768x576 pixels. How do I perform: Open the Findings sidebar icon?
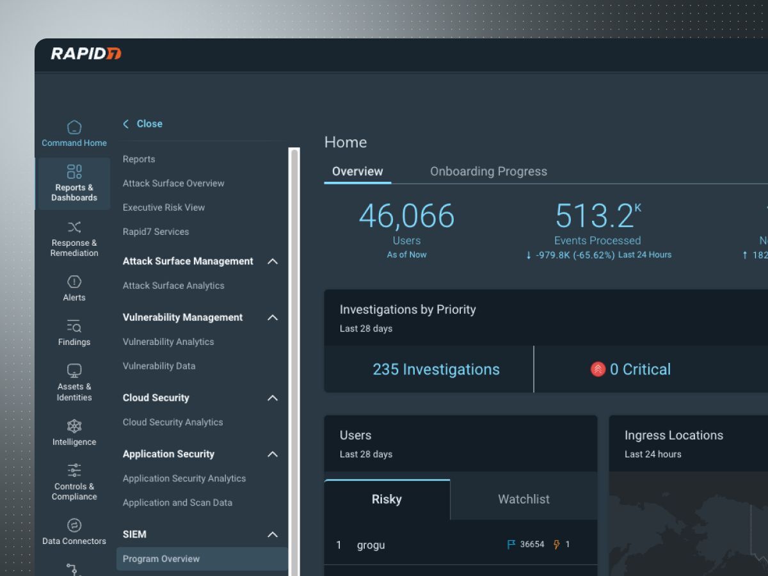click(74, 332)
